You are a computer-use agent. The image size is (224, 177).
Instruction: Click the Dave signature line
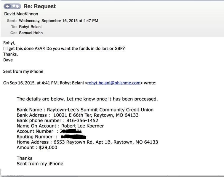[8, 60]
